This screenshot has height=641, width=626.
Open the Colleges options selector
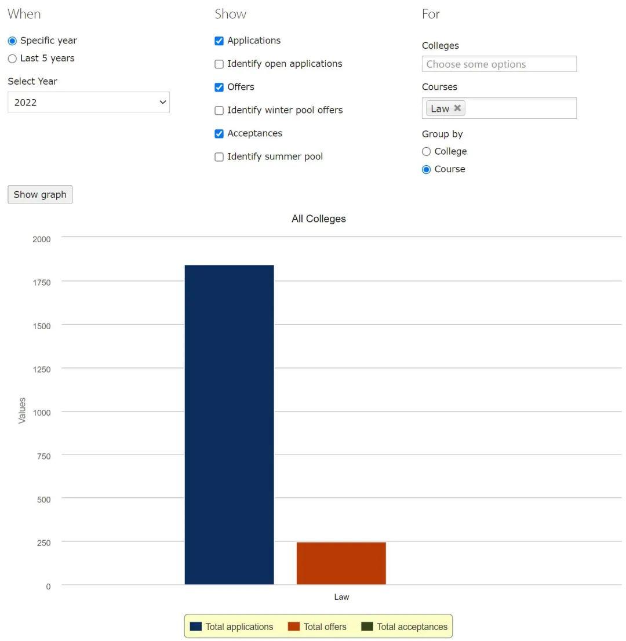499,64
